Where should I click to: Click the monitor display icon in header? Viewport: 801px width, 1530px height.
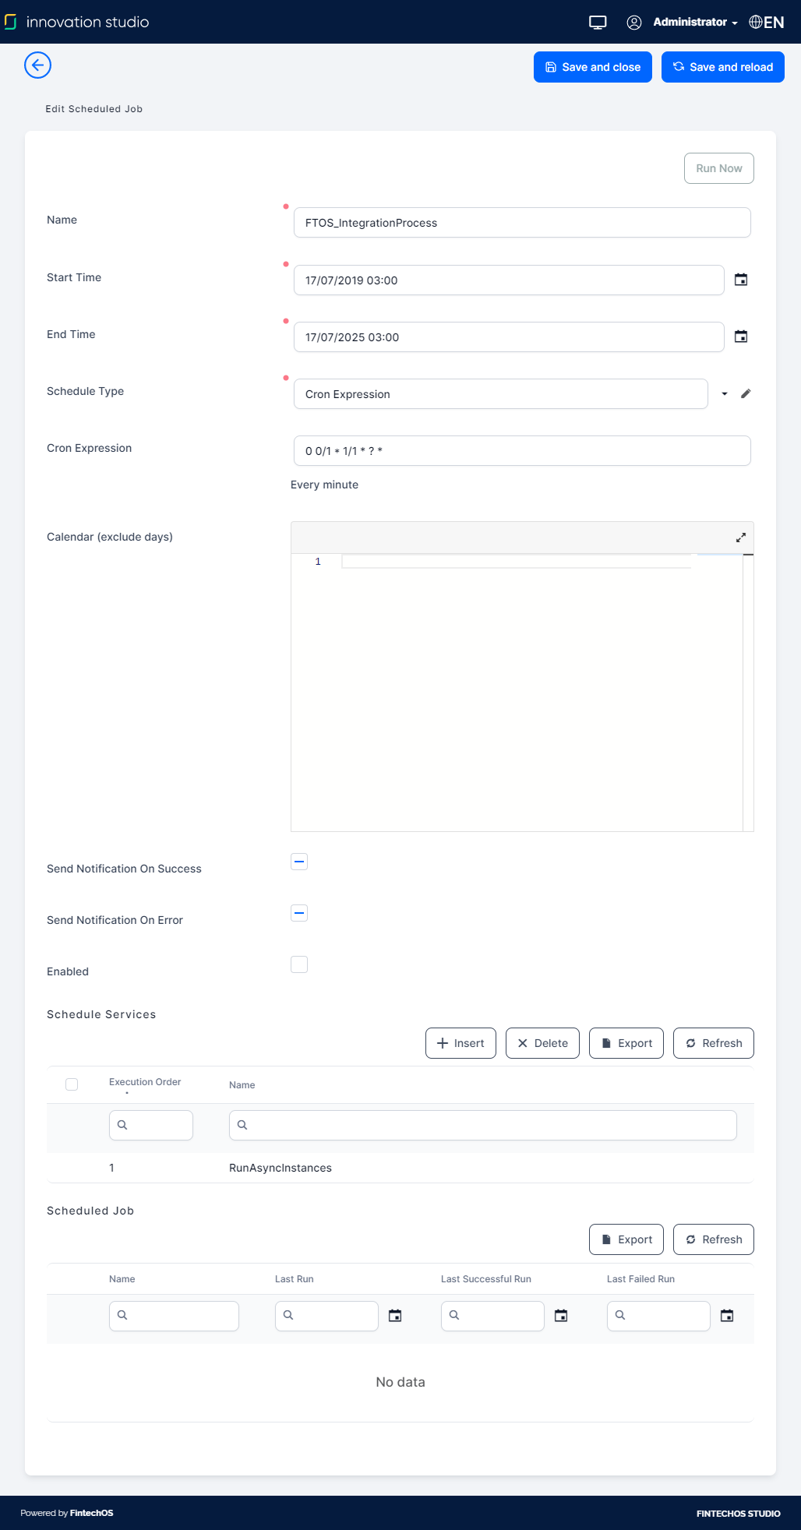click(x=598, y=22)
